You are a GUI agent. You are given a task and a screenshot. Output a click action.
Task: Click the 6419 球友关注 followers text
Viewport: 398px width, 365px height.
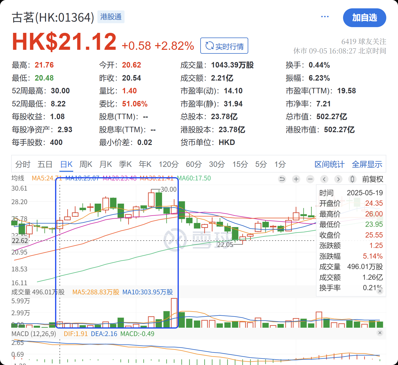point(364,41)
